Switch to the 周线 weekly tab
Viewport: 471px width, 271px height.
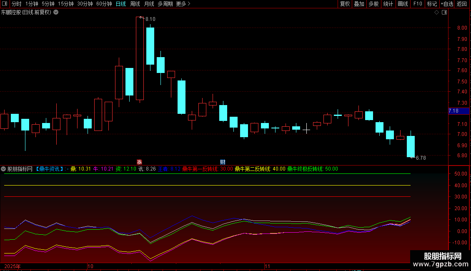coord(135,4)
